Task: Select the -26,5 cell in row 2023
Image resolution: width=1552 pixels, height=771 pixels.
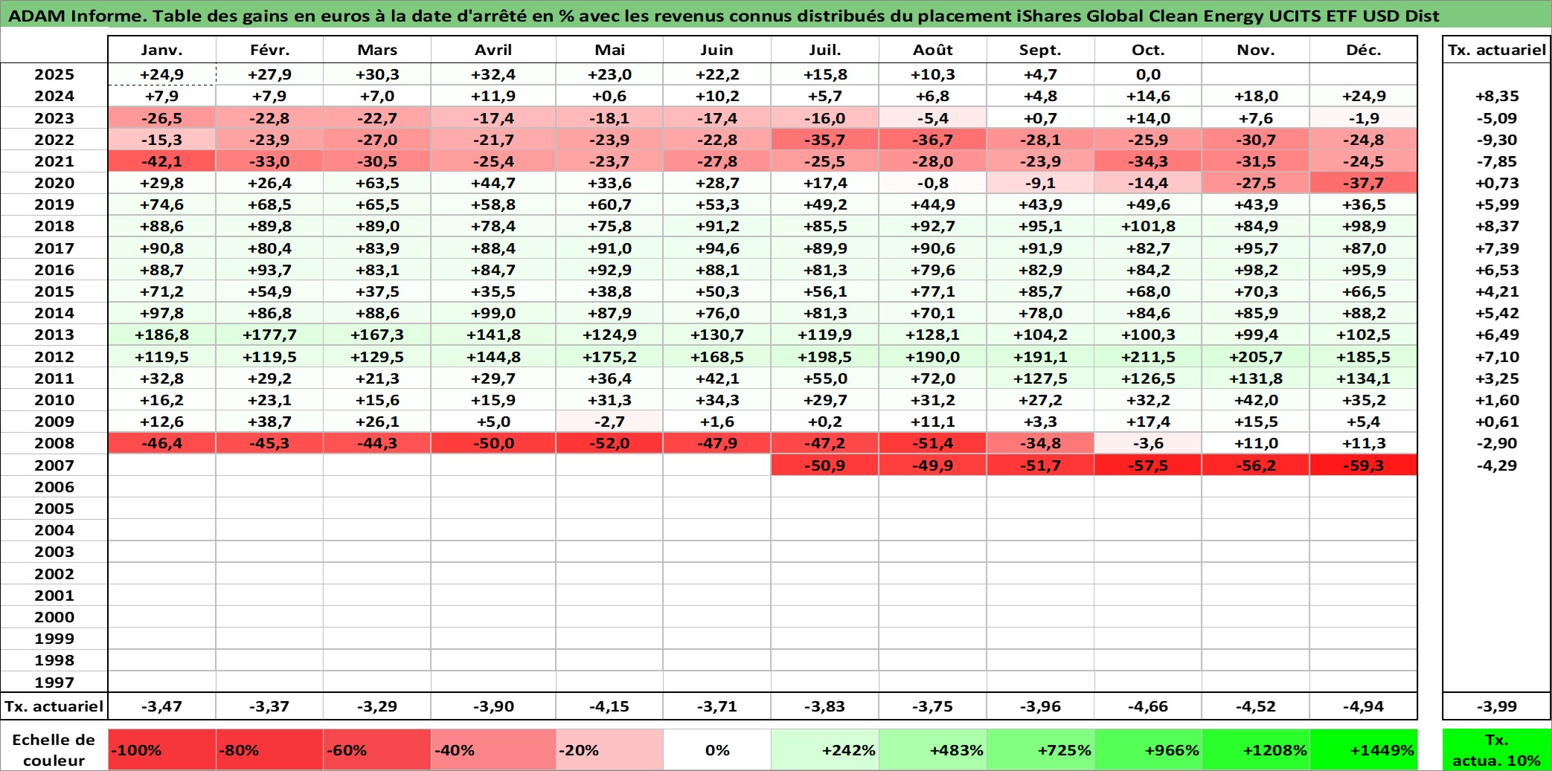Action: pos(161,118)
